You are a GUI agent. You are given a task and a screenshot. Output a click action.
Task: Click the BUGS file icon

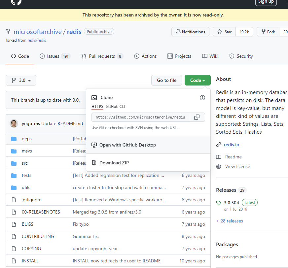point(14,224)
